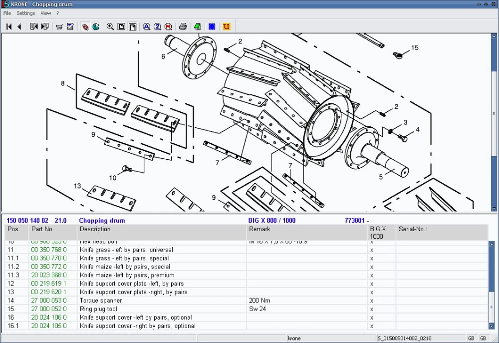Go to the first record using the toolbar

click(x=8, y=26)
